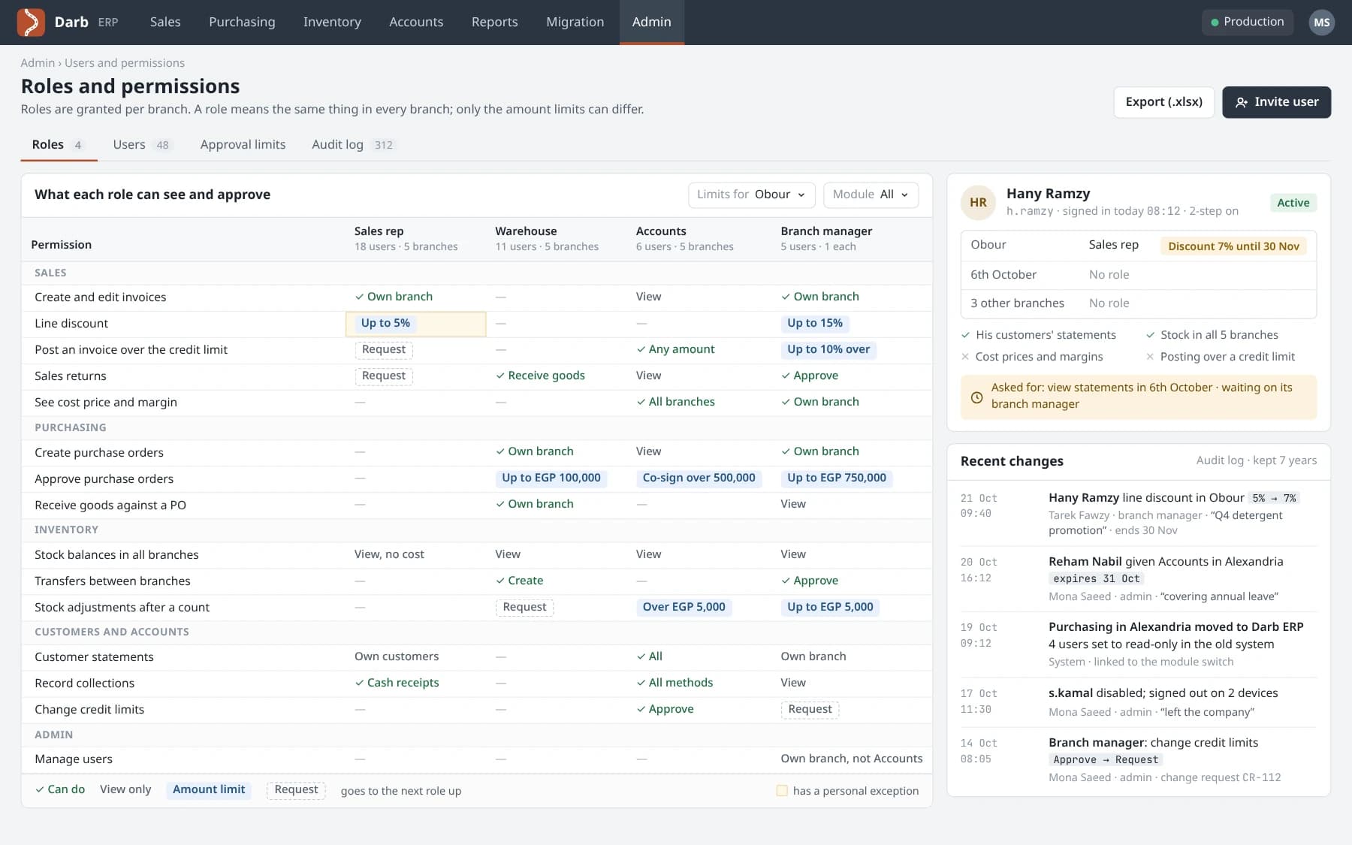Click Over EGP 5,000 stock adjustment cell

(x=684, y=607)
